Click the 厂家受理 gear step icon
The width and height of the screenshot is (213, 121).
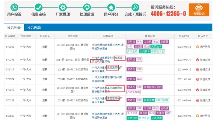coord(63,7)
